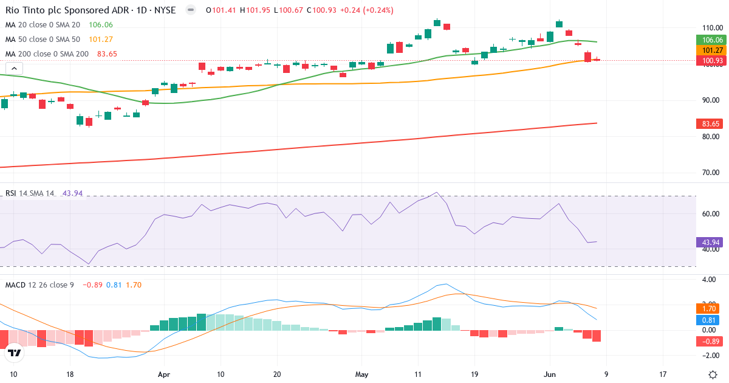Viewport: 729px width, 383px height.
Task: Click the red -0.89 histogram axis label
Action: coord(709,342)
